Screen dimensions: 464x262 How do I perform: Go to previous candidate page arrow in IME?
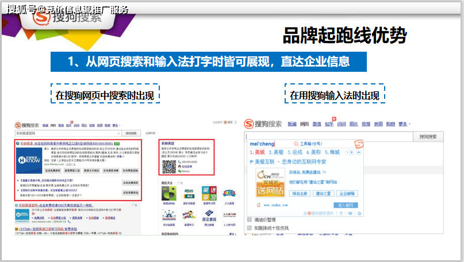347,152
